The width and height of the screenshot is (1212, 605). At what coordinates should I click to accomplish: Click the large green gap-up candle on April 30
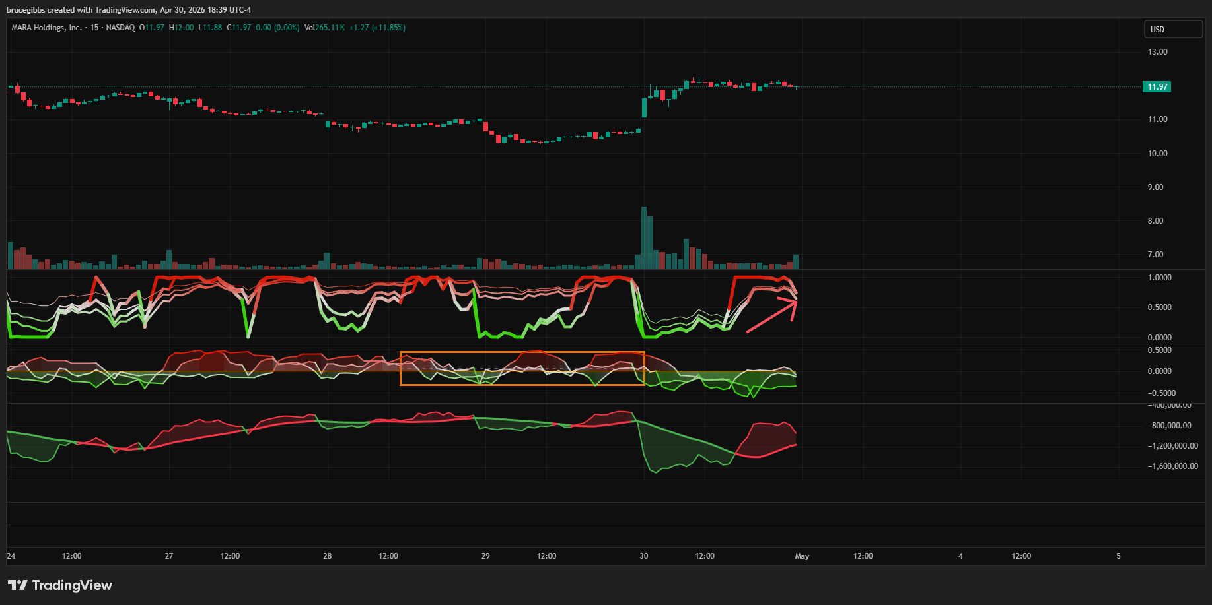pyautogui.click(x=645, y=108)
